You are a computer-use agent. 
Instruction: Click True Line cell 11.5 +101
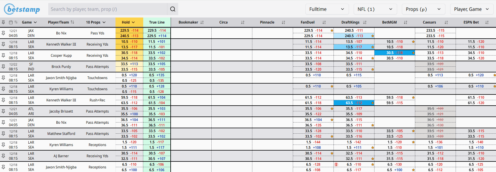point(157,42)
